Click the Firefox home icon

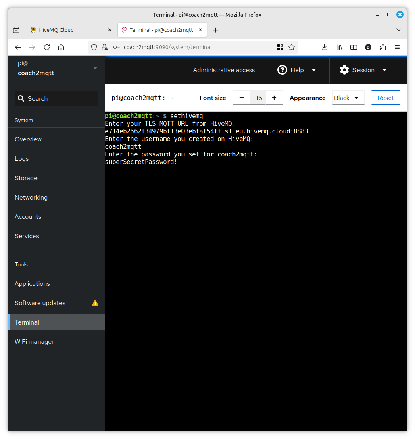tap(61, 47)
